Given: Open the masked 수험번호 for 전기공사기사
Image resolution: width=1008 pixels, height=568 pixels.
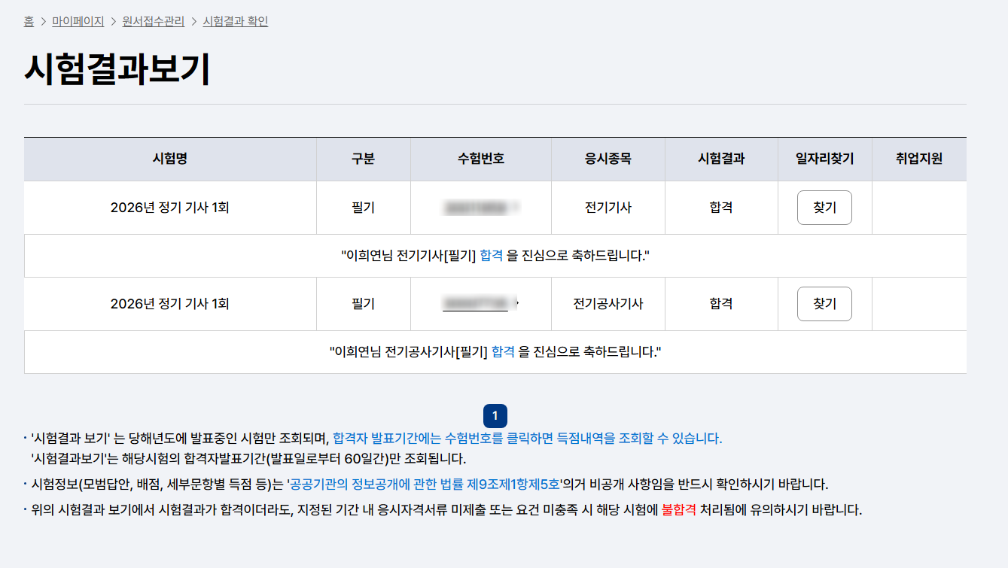Looking at the screenshot, I should [480, 303].
